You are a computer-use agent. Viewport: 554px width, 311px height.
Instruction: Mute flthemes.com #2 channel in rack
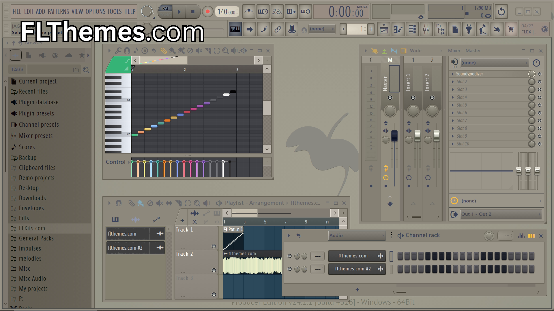point(290,269)
